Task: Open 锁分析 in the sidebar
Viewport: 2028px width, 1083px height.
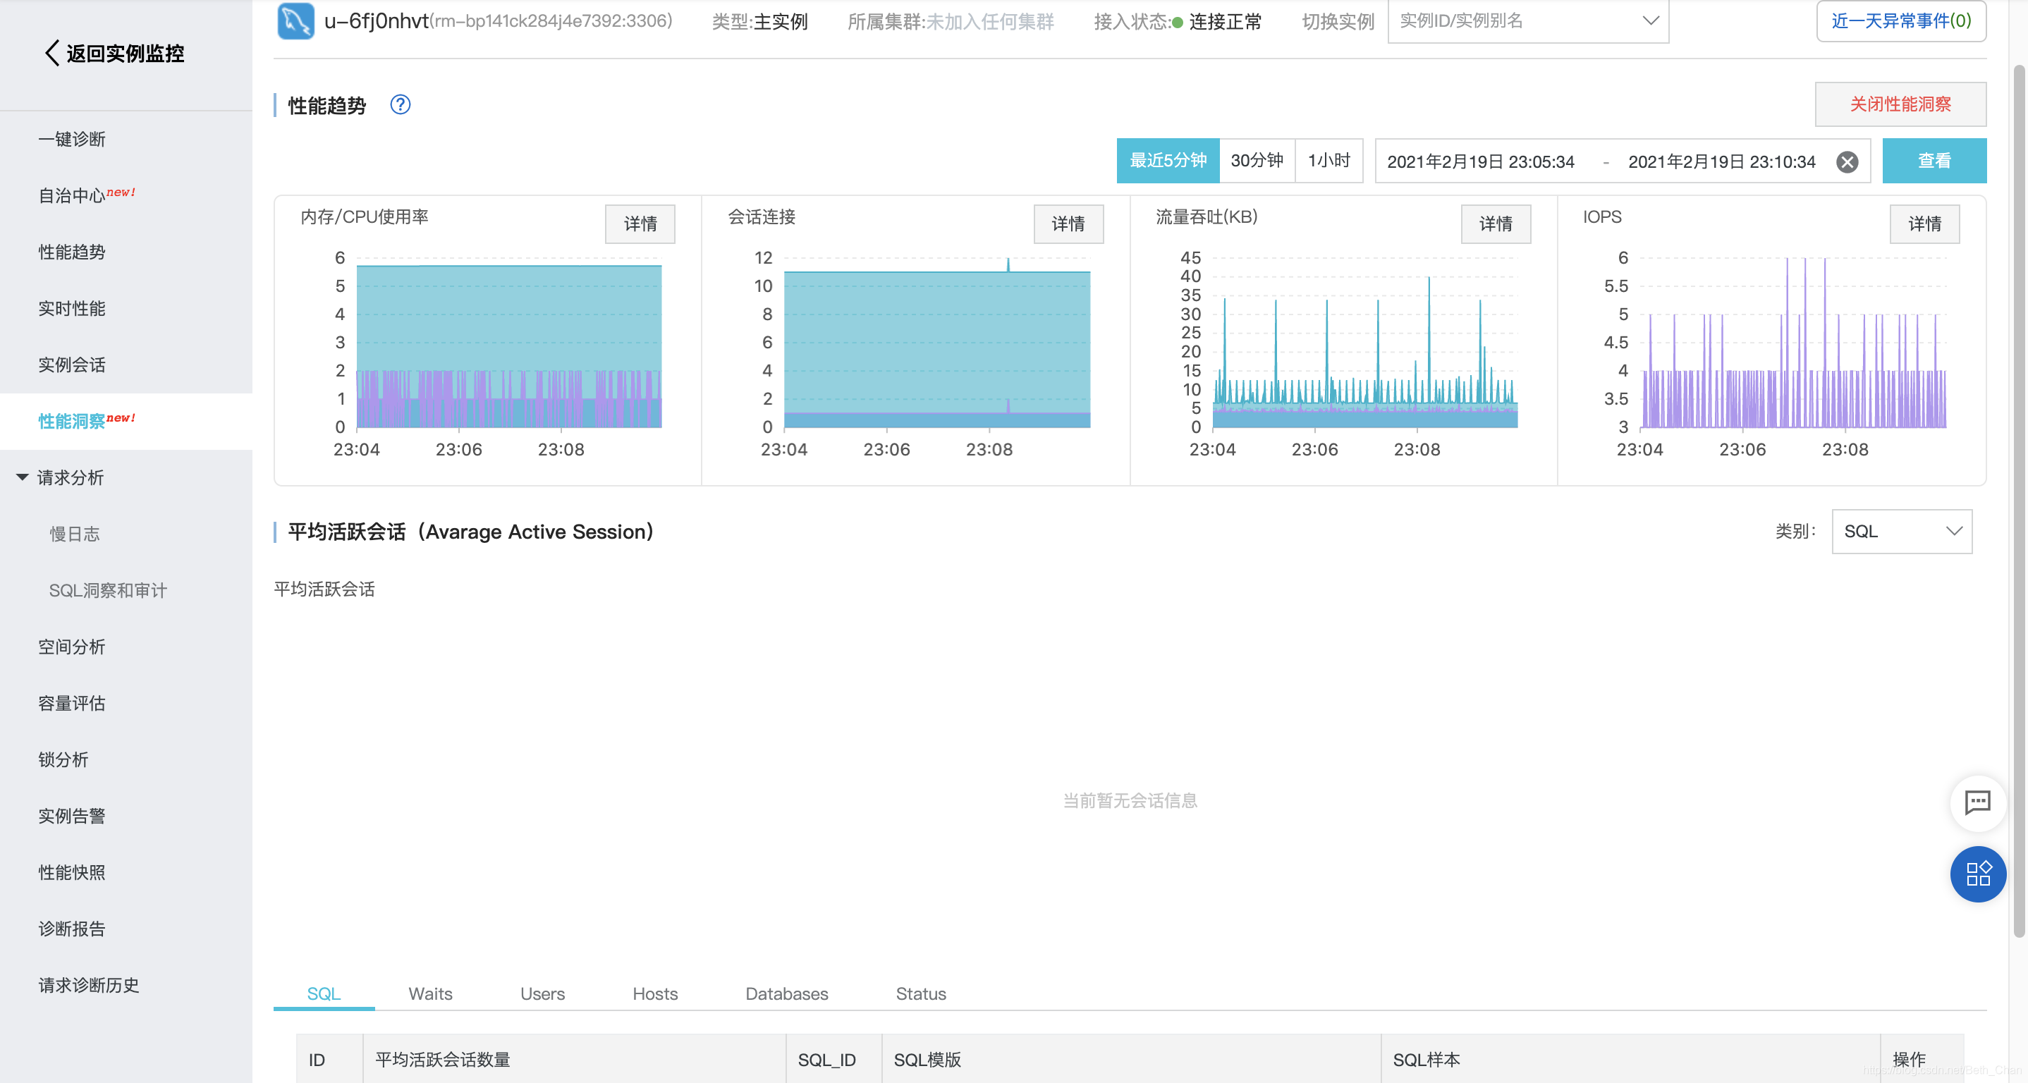Action: pos(63,759)
